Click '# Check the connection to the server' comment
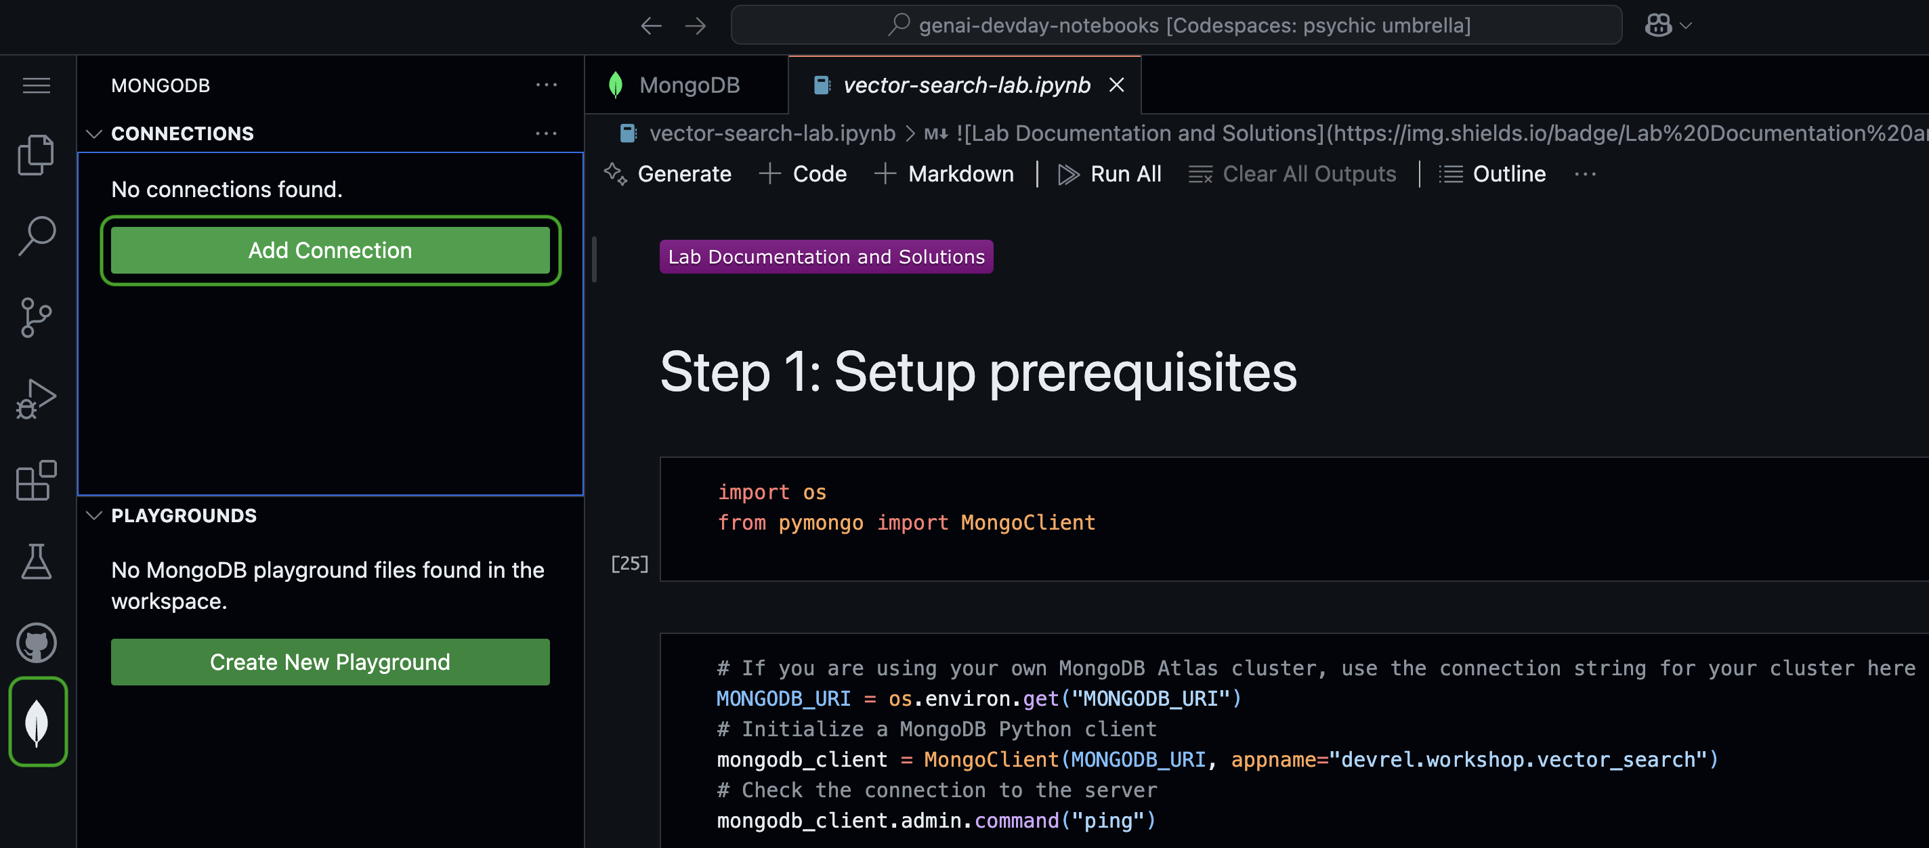This screenshot has height=848, width=1929. [x=936, y=790]
